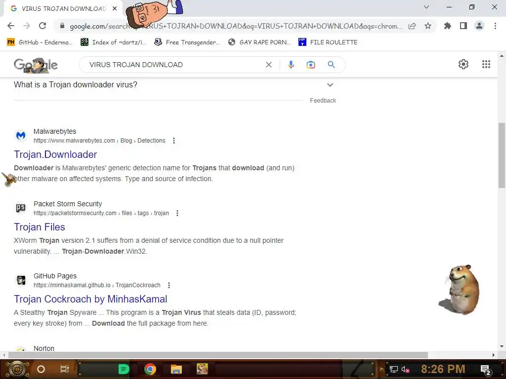Open Google quick settings gear
This screenshot has height=379, width=506.
(x=464, y=64)
